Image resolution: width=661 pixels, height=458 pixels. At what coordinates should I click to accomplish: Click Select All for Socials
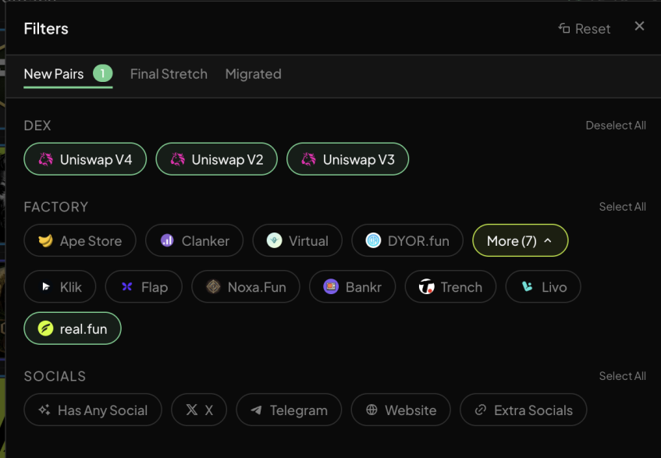coord(622,376)
